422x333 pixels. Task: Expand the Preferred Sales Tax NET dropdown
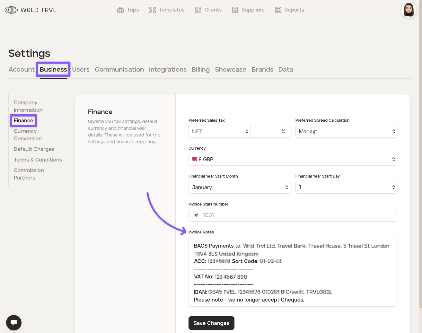pyautogui.click(x=220, y=131)
